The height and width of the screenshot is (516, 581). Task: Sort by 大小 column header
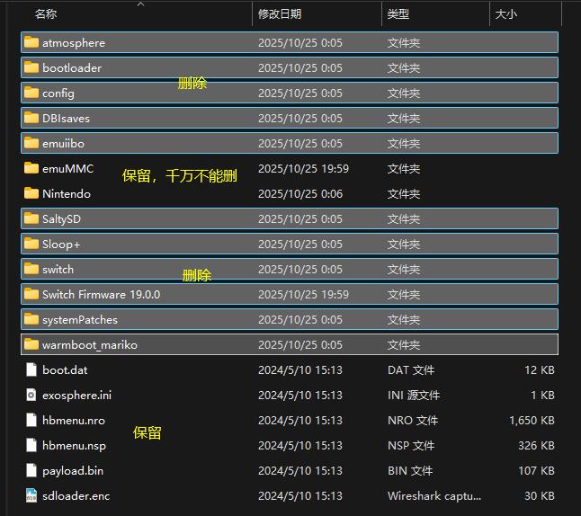click(506, 14)
